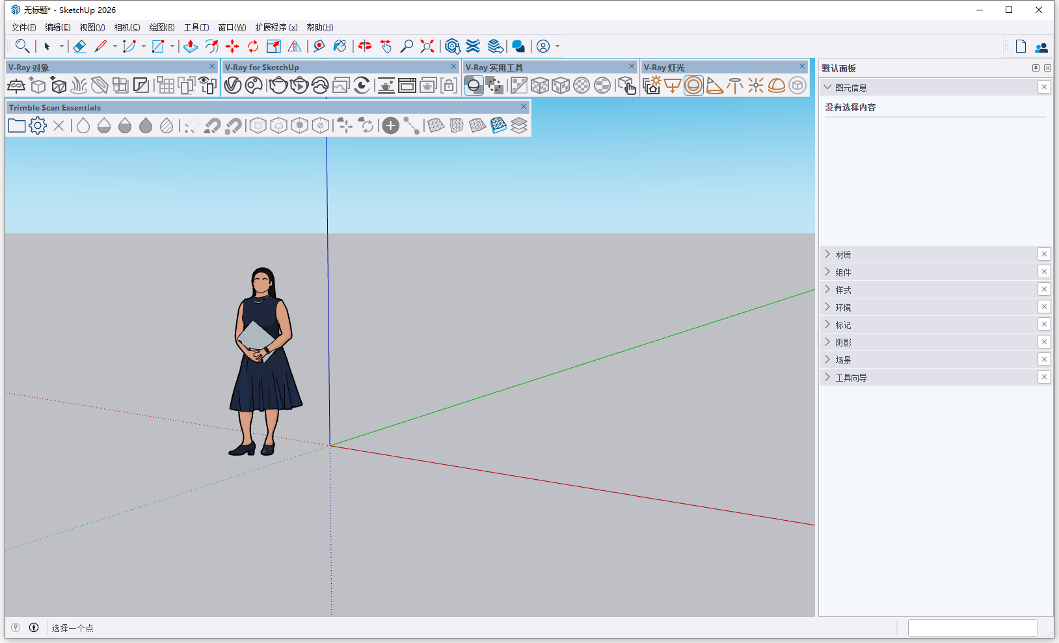Screen dimensions: 1059x643
Task: Activate the Push/Pull tool
Action: (x=190, y=46)
